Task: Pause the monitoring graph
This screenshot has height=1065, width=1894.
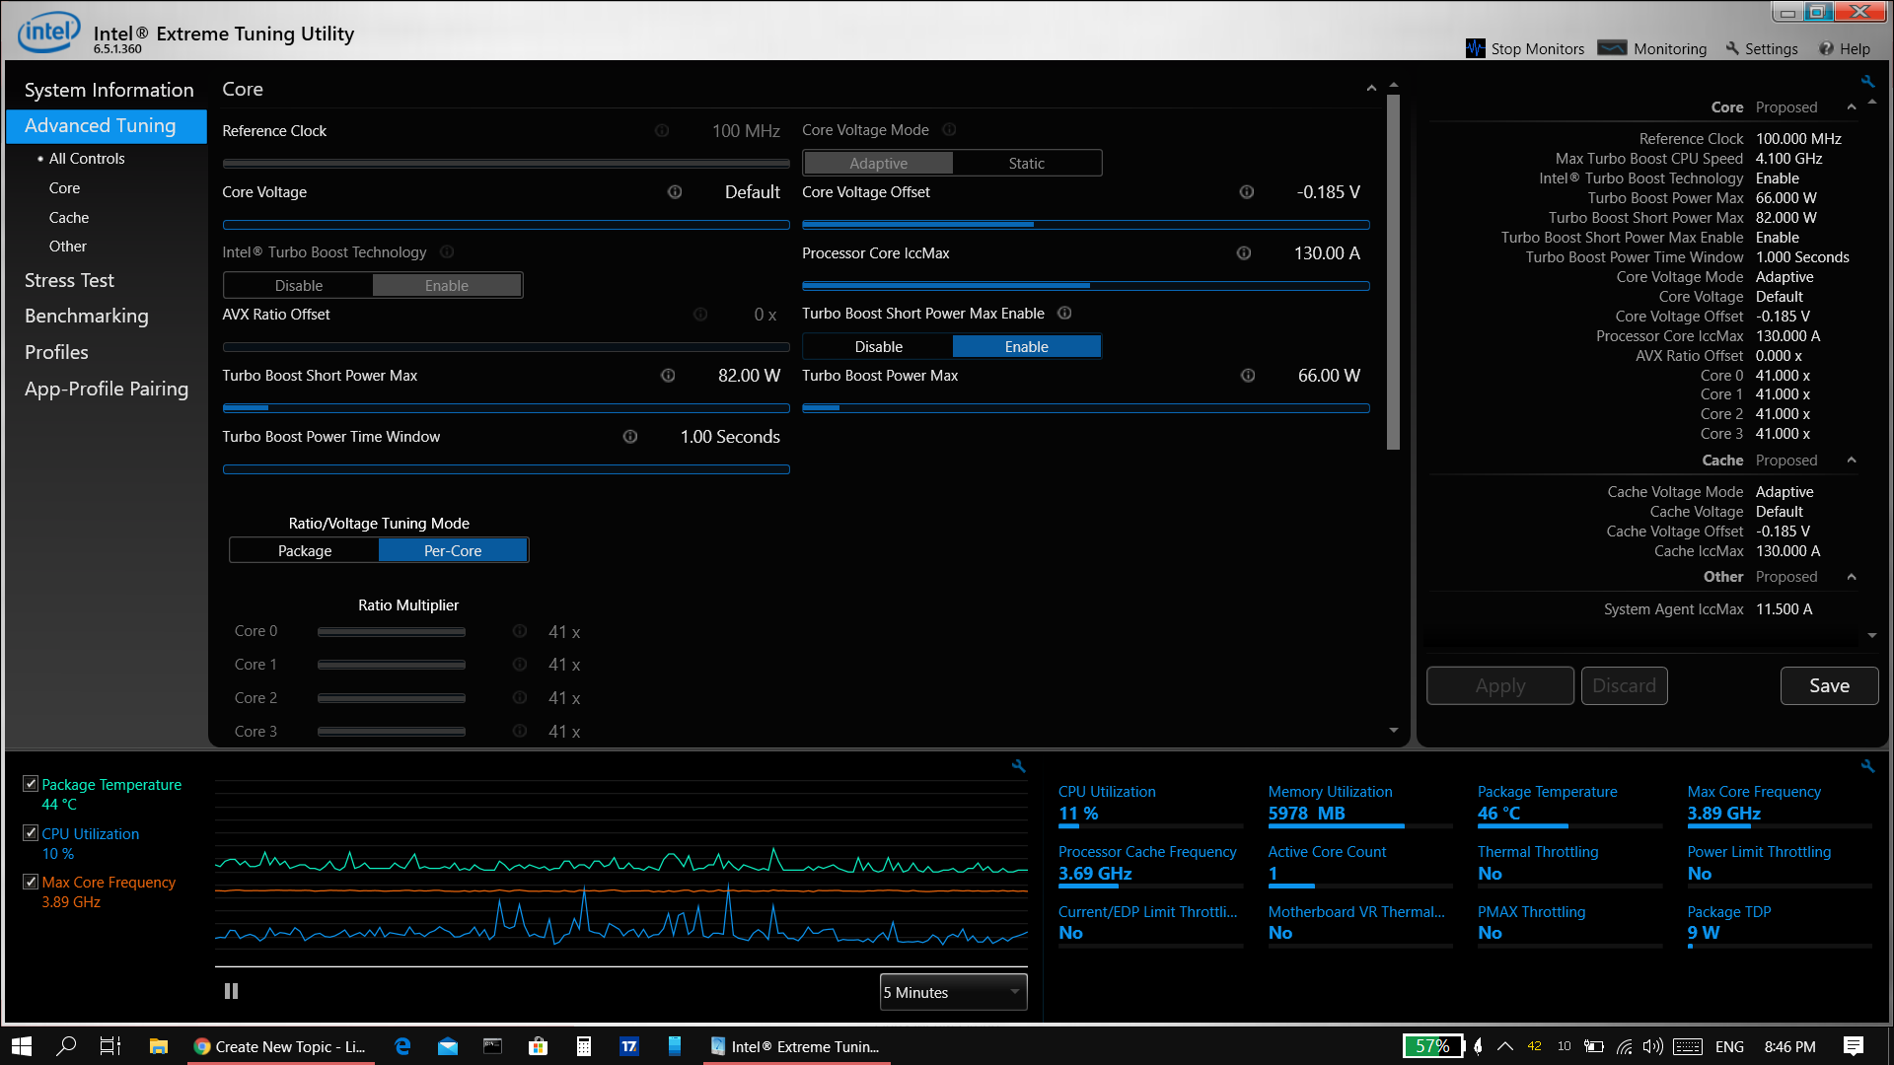Action: tap(231, 991)
